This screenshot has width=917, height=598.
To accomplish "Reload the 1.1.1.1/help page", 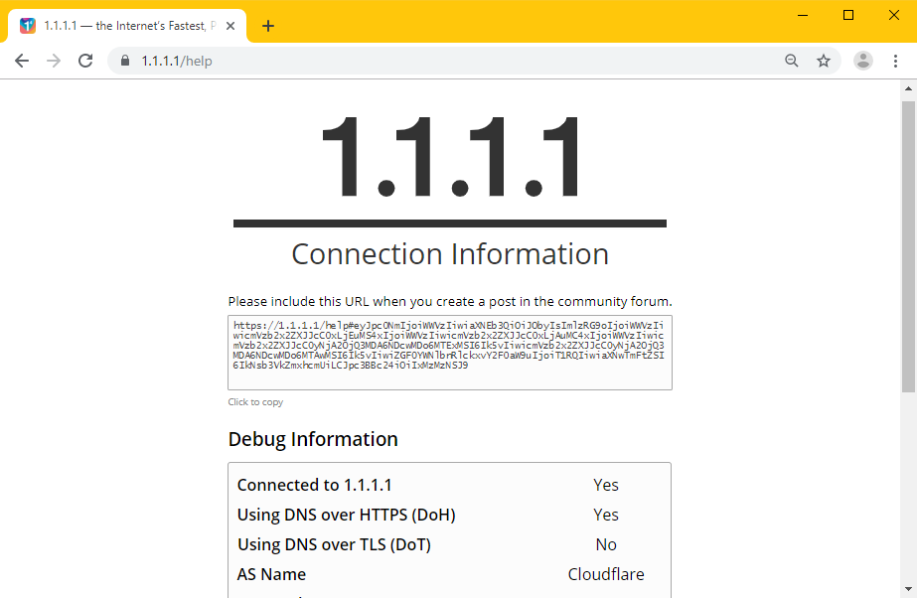I will click(x=85, y=61).
